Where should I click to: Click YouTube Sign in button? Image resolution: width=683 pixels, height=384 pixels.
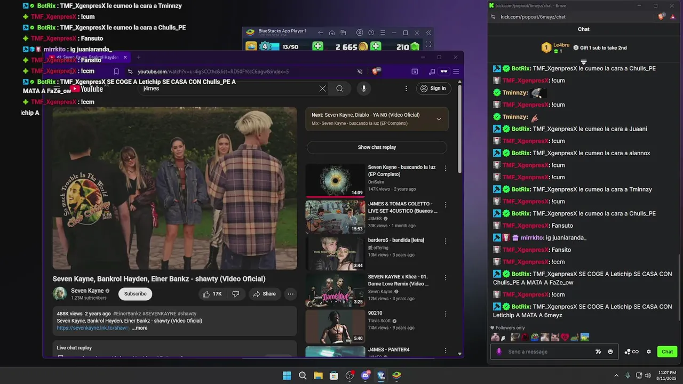[433, 89]
